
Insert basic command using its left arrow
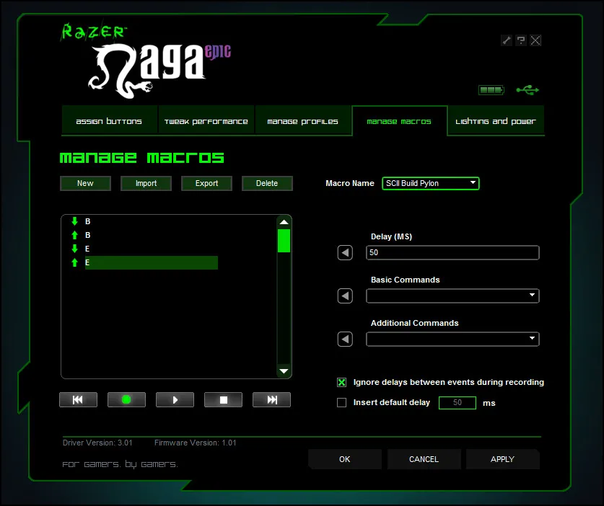coord(345,296)
